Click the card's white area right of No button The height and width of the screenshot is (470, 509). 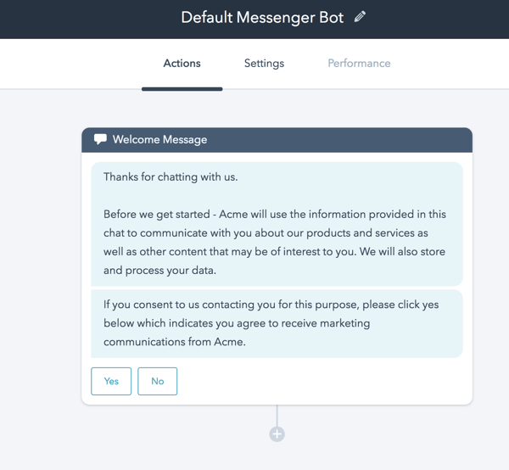322,382
